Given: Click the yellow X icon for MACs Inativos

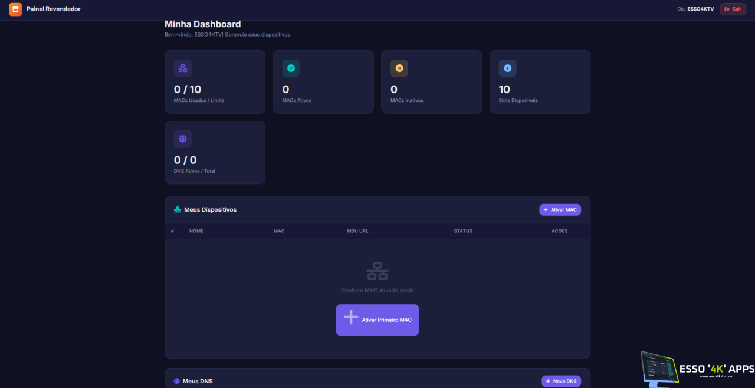Looking at the screenshot, I should (x=399, y=68).
